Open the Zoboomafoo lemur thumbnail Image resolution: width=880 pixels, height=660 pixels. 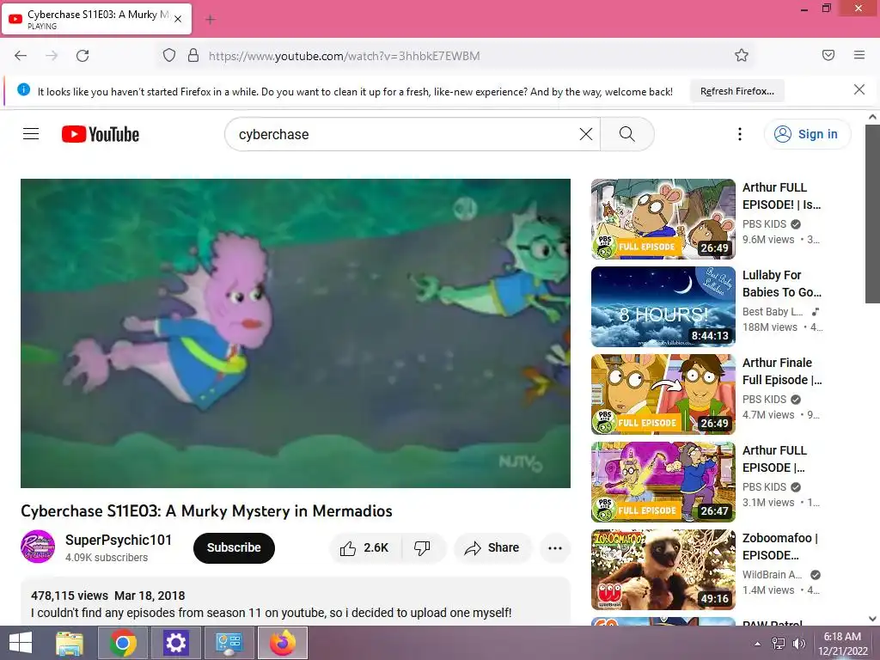(x=663, y=569)
